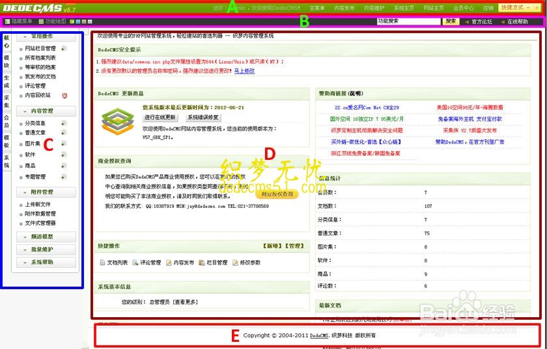Collapse the 常用操作 menu section
This screenshot has width=547, height=349.
point(46,36)
